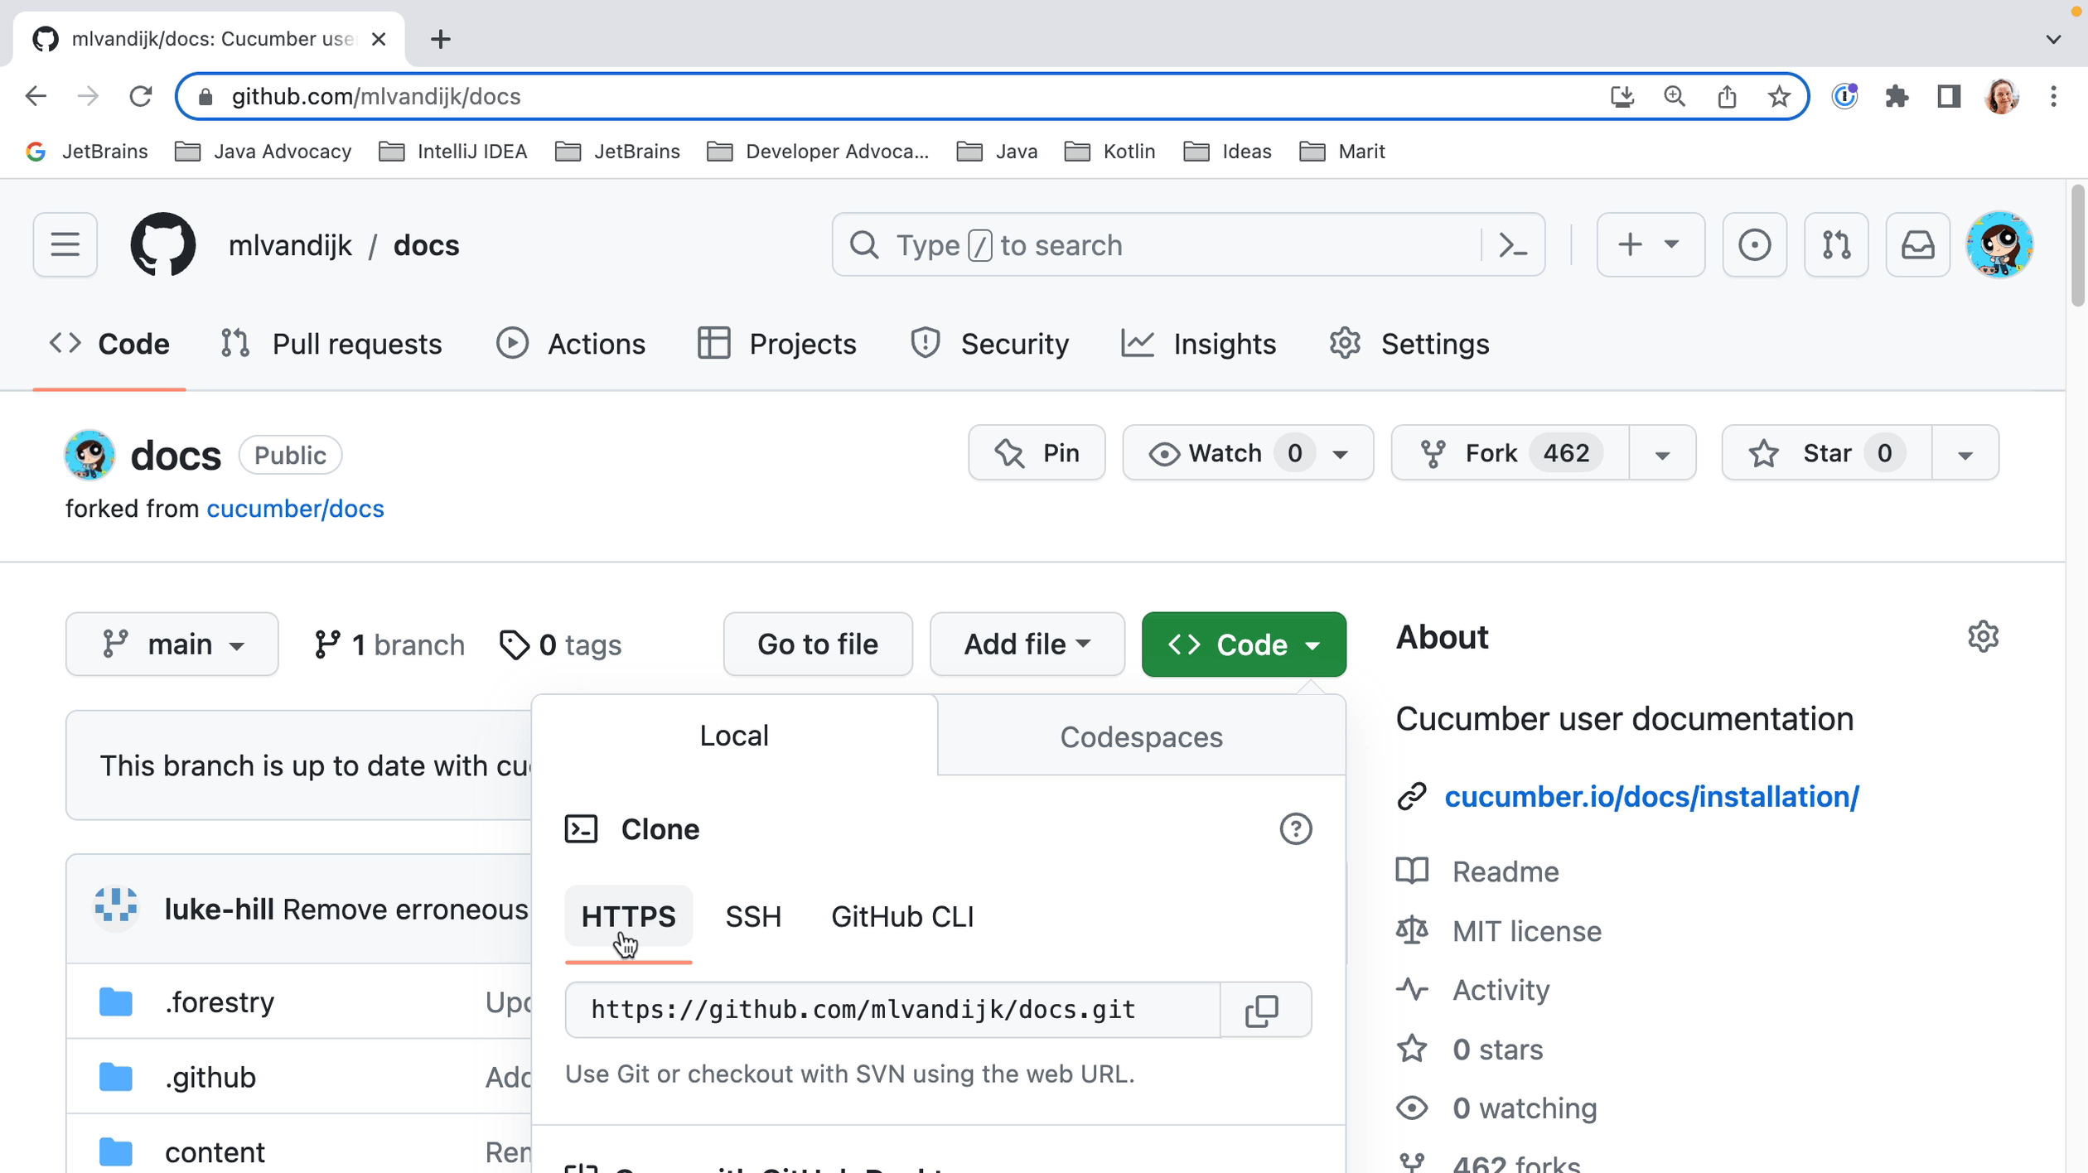
Task: Pin the docs repository
Action: click(1037, 453)
